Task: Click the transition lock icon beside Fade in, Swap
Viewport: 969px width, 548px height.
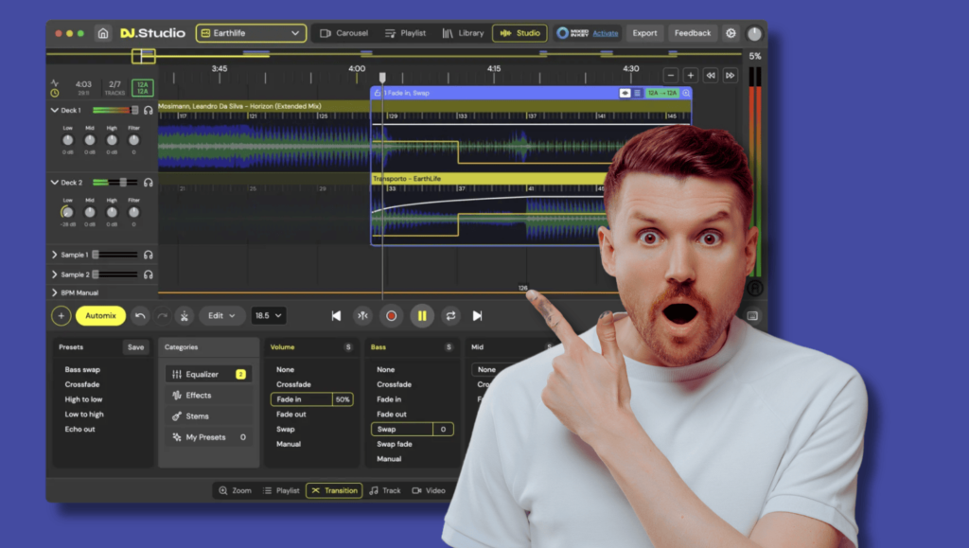Action: pyautogui.click(x=378, y=94)
